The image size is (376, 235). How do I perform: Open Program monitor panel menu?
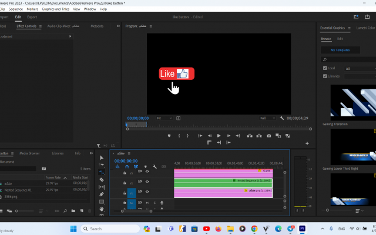tap(151, 26)
